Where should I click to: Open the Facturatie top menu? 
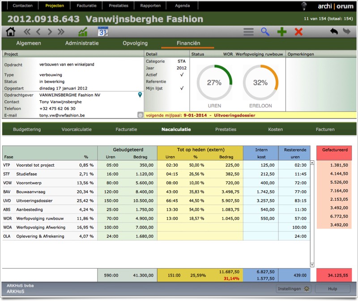click(86, 5)
